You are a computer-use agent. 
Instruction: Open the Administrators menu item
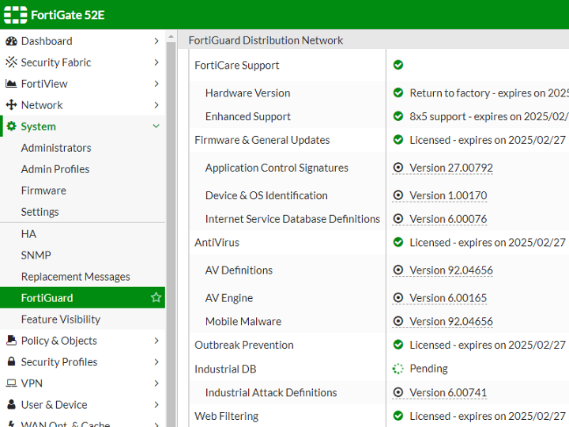pos(56,148)
